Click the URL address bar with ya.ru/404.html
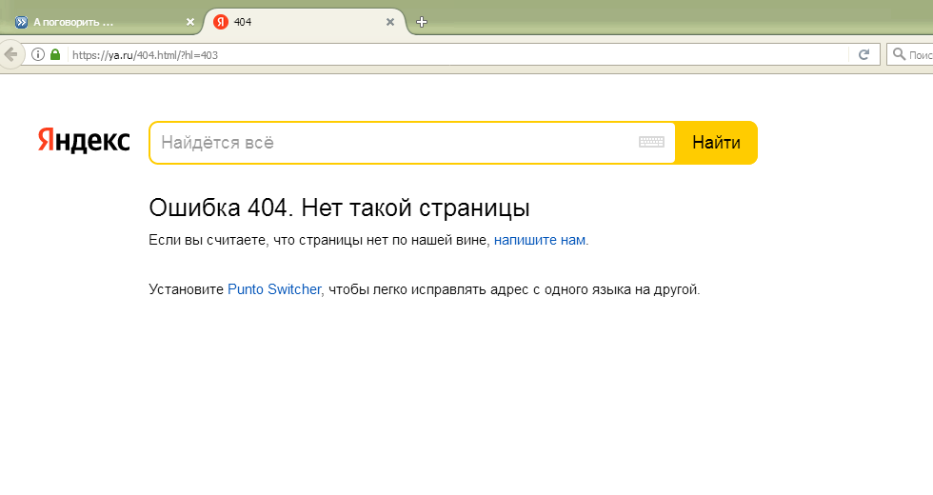The width and height of the screenshot is (933, 495). [x=428, y=54]
